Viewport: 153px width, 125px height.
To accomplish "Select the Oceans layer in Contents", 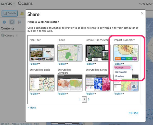I will click(x=10, y=35).
